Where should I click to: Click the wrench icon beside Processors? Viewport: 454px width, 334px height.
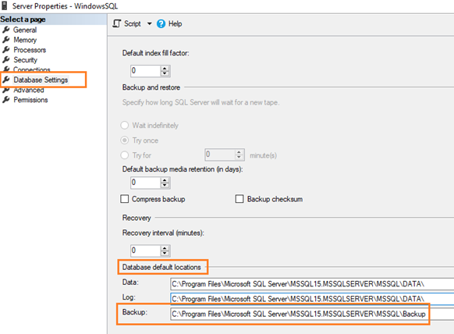point(6,49)
